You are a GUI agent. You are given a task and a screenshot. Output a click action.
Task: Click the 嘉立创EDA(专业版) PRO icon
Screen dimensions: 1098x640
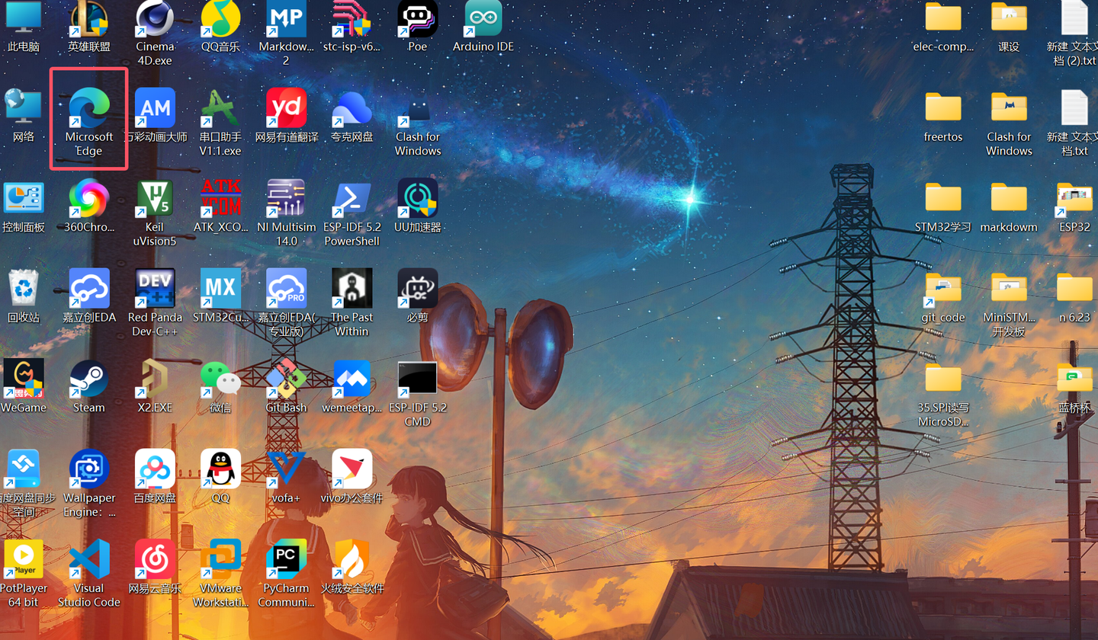[286, 288]
